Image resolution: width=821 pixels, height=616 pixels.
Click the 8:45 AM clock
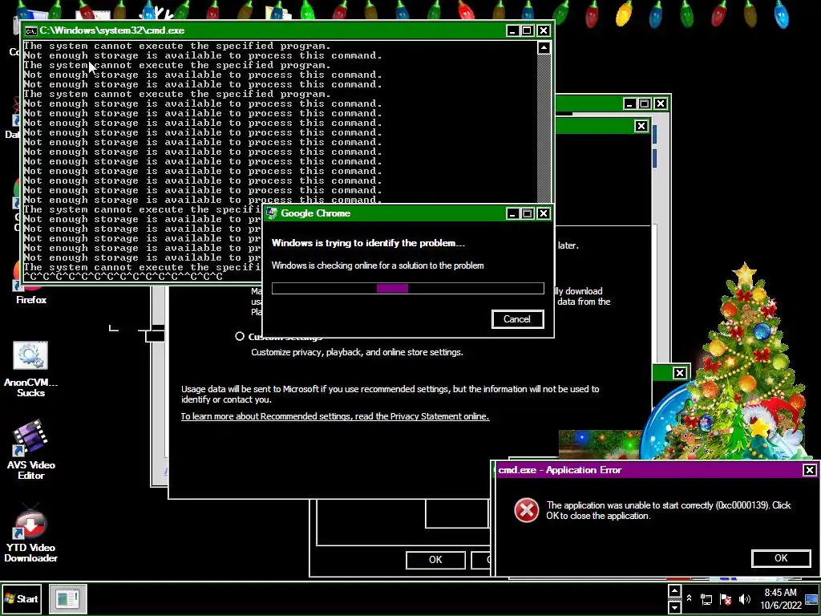click(x=780, y=593)
